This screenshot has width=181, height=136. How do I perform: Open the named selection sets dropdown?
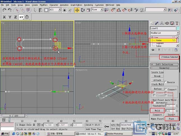165,10
